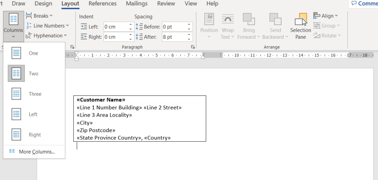Click the Comments button
This screenshot has width=378, height=180.
pos(364,4)
